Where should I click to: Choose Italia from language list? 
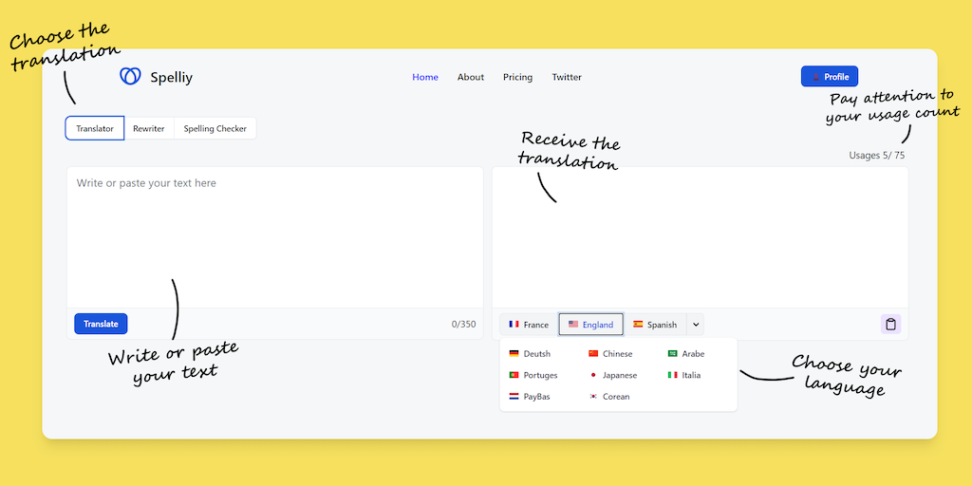coord(684,375)
